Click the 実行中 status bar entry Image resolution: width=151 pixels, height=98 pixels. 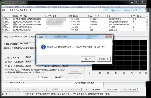[5, 94]
